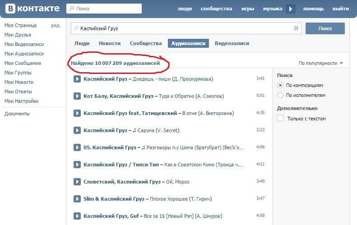Image resolution: width=357 pixels, height=225 pixels.
Task: Open "Документы" in sidebar
Action: (17, 114)
